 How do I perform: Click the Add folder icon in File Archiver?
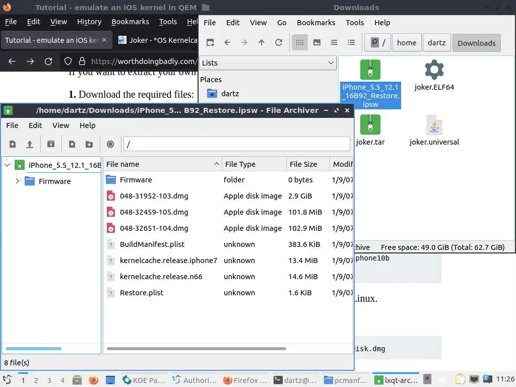[89, 144]
